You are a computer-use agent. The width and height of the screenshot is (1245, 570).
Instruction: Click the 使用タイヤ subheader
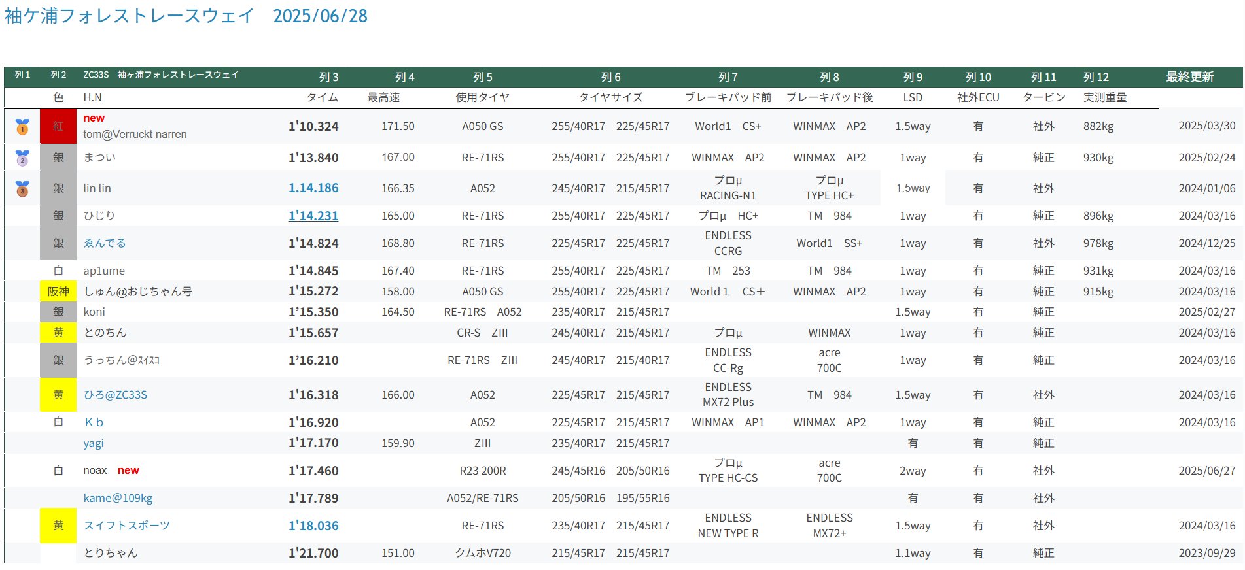[x=483, y=97]
